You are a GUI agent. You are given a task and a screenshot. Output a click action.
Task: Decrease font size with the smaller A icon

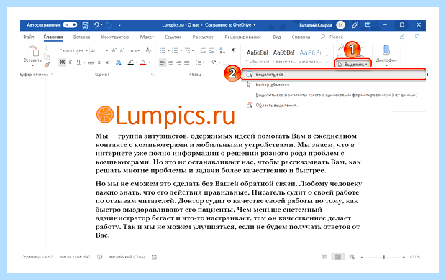(122, 50)
